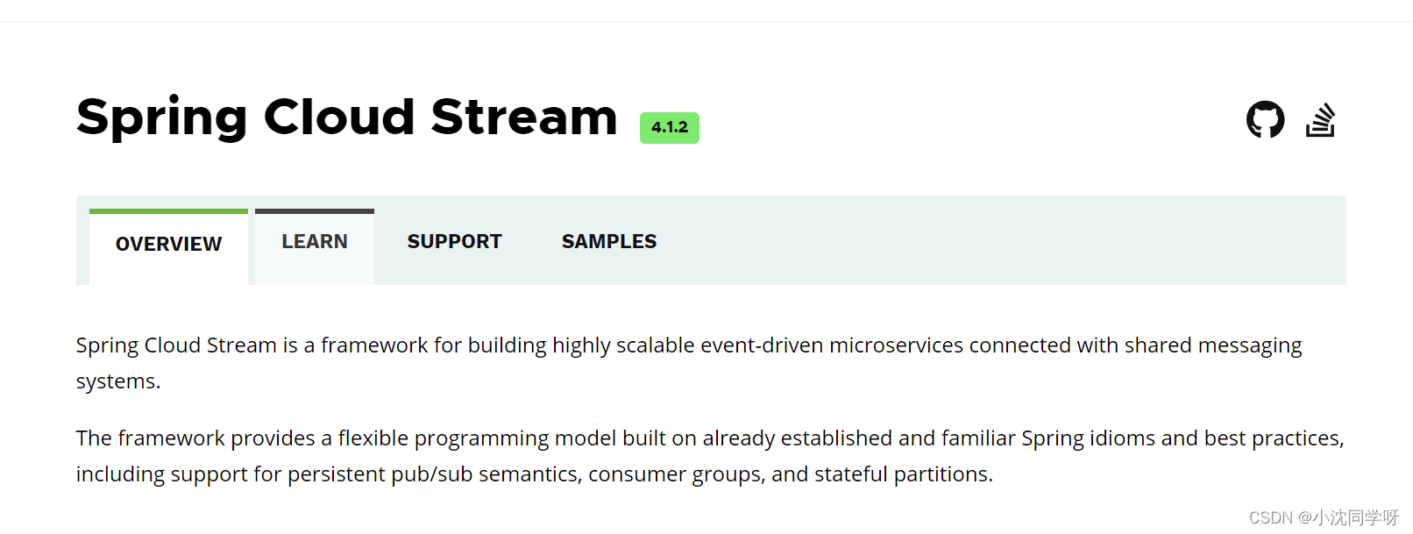Select the SAMPLES tab

point(608,241)
